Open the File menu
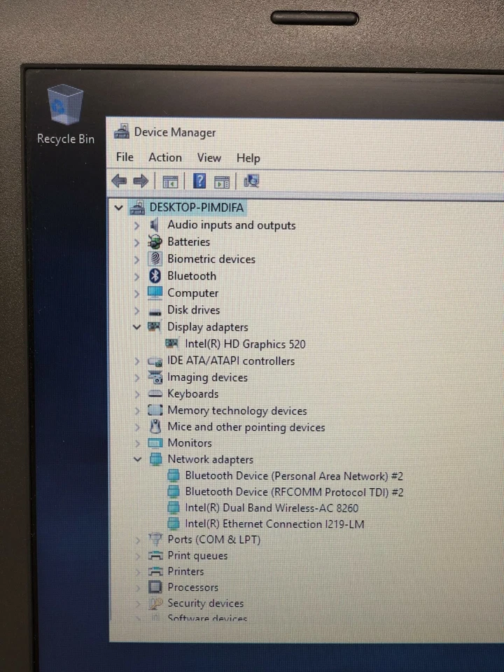The image size is (504, 672). pyautogui.click(x=125, y=157)
